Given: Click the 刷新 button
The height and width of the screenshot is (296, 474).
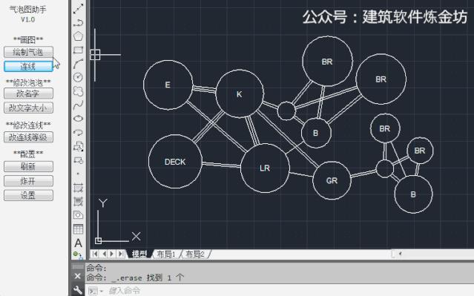Looking at the screenshot, I should [x=28, y=166].
